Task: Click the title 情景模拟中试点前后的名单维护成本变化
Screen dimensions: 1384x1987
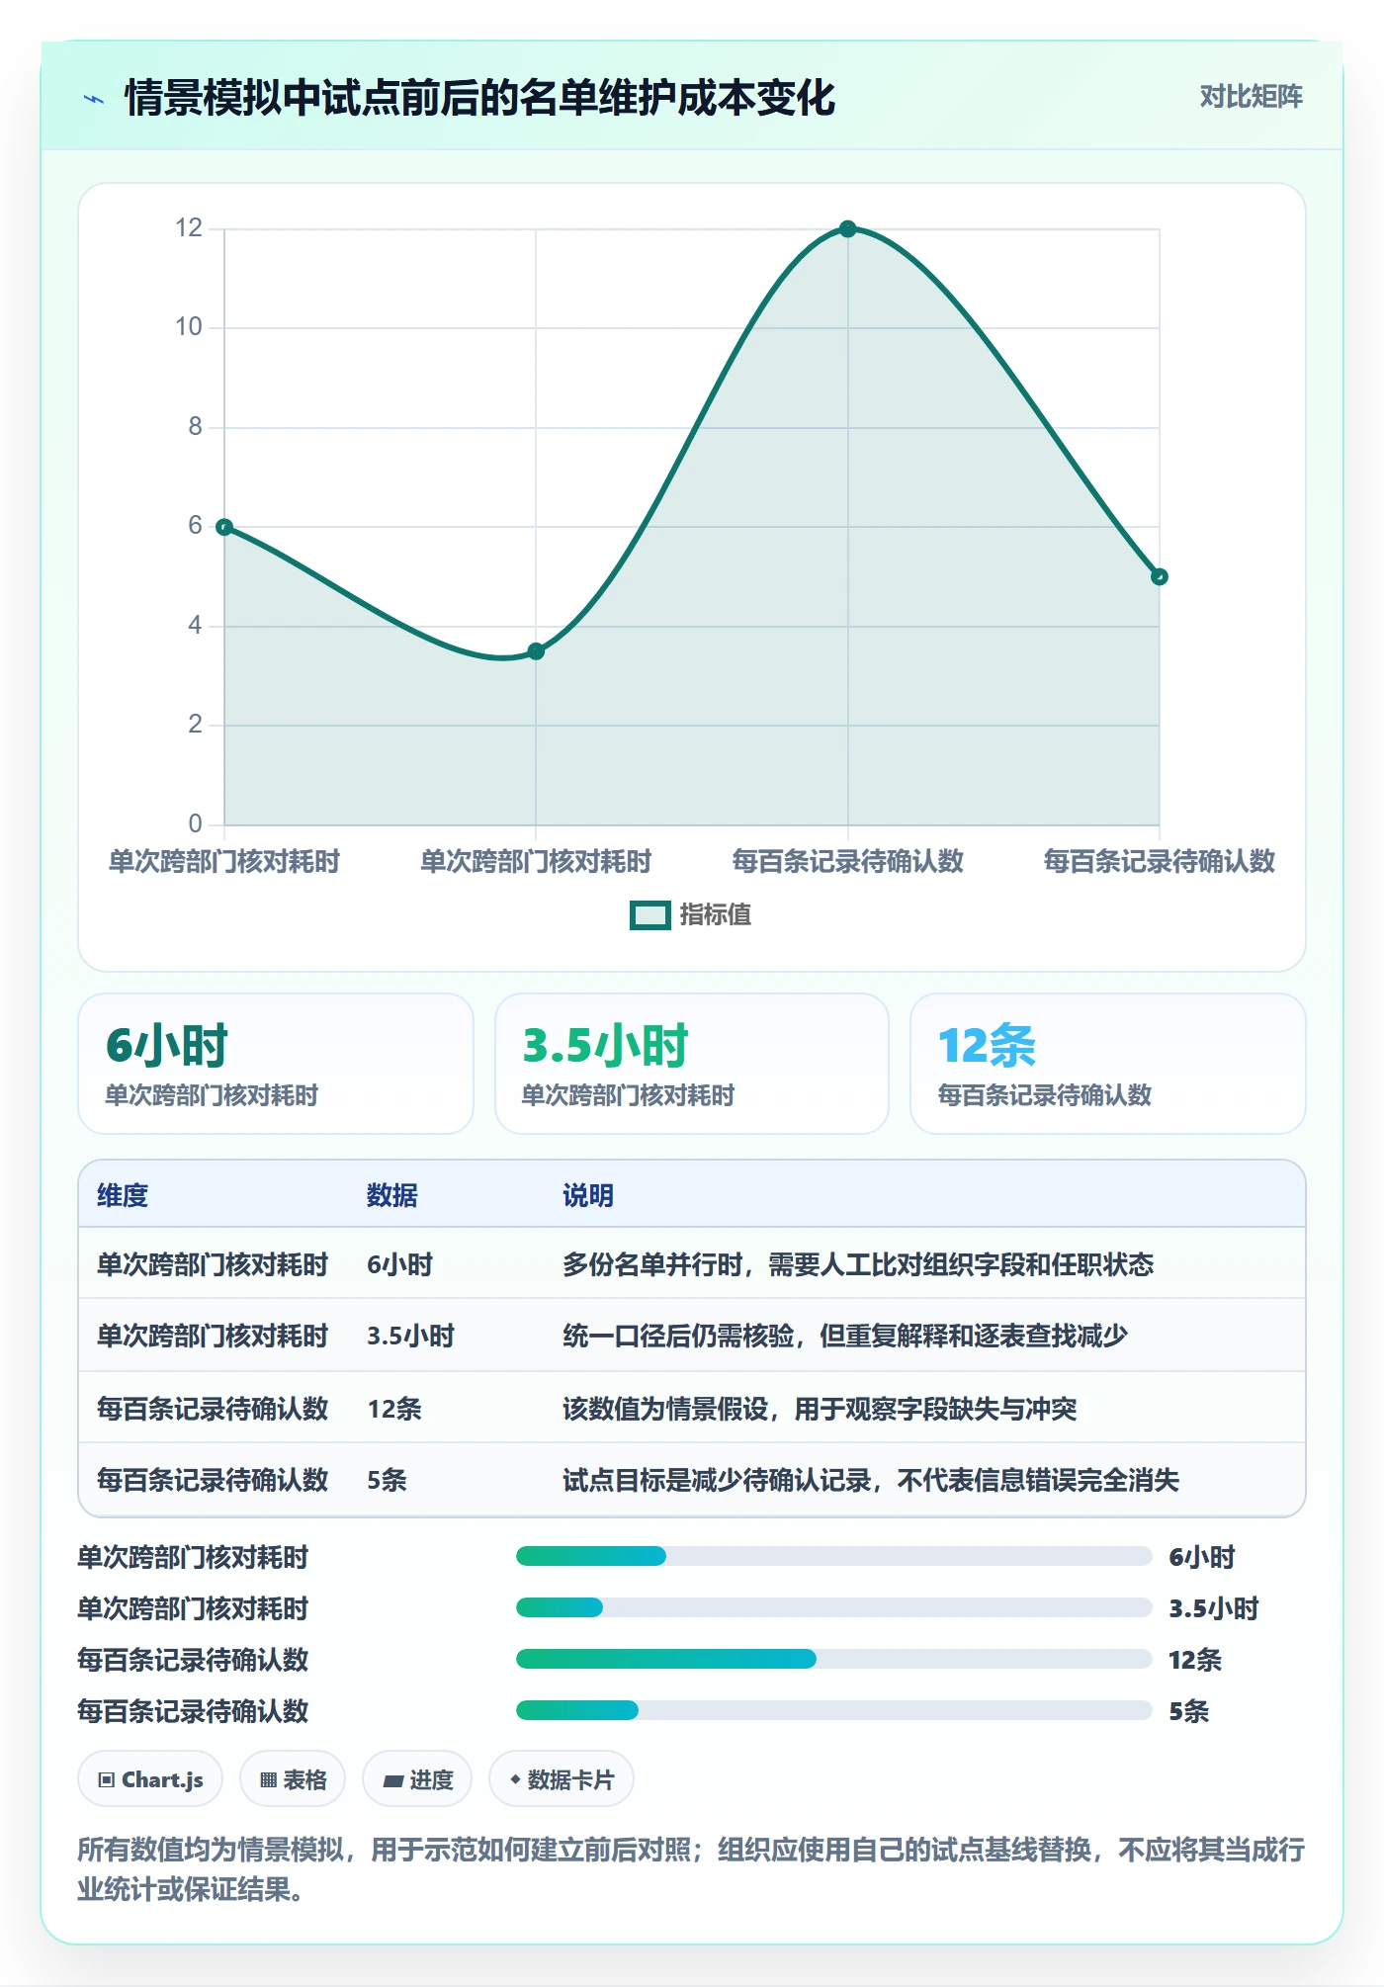Action: 479,98
